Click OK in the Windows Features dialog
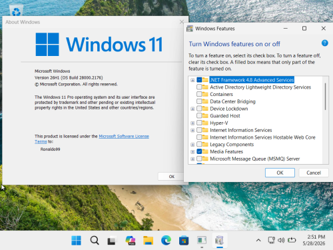Viewport: 333px width, 250px height. tap(280, 173)
